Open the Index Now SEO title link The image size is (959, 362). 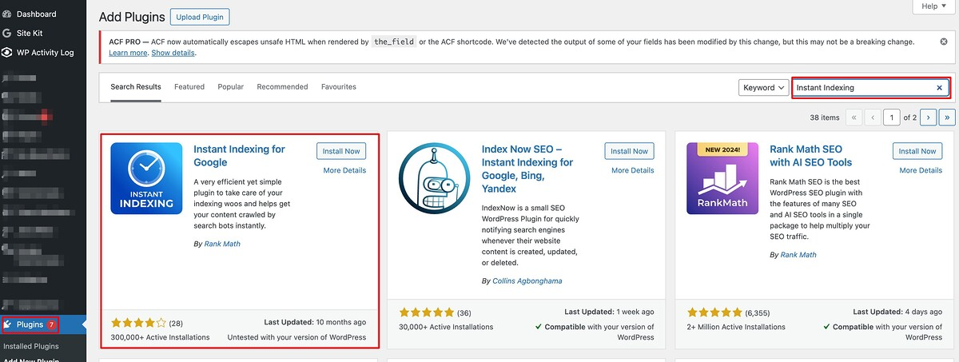pyautogui.click(x=527, y=169)
